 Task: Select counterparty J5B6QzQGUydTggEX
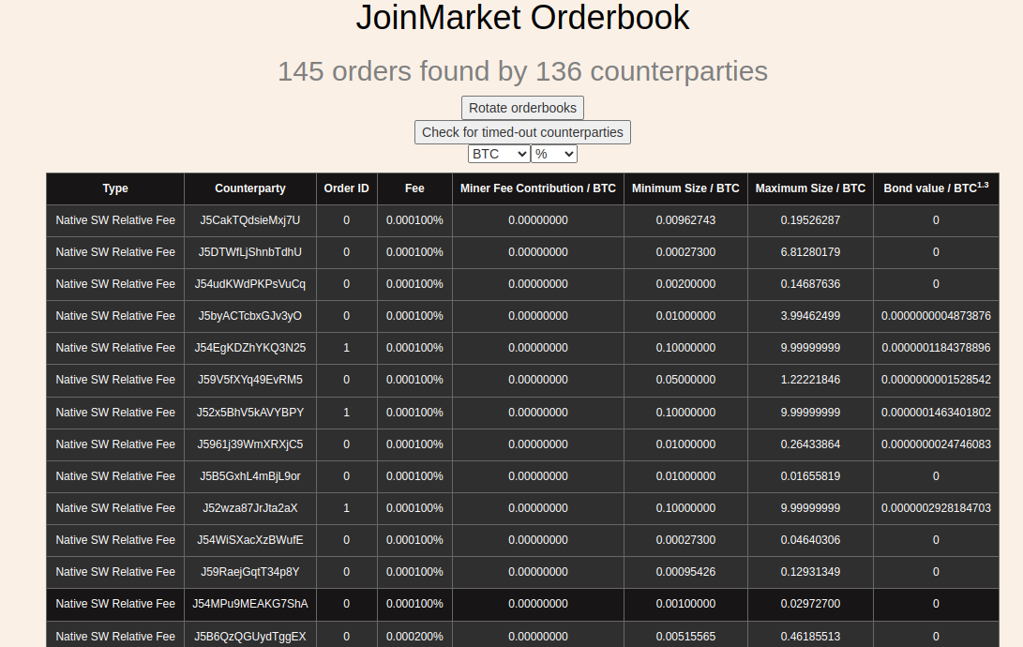249,637
